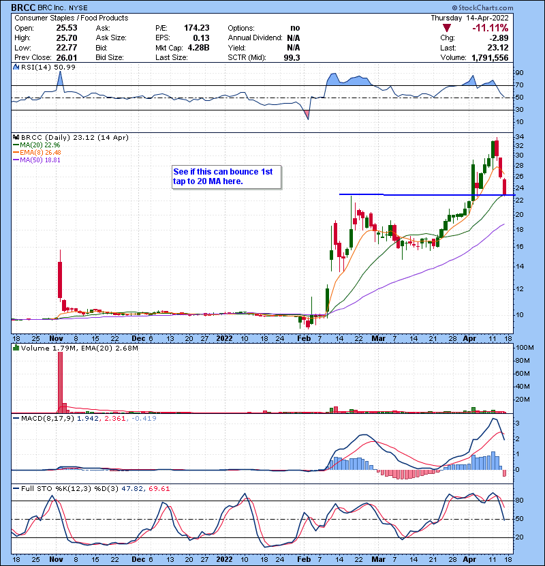Click the Open value 25.53

click(67, 28)
